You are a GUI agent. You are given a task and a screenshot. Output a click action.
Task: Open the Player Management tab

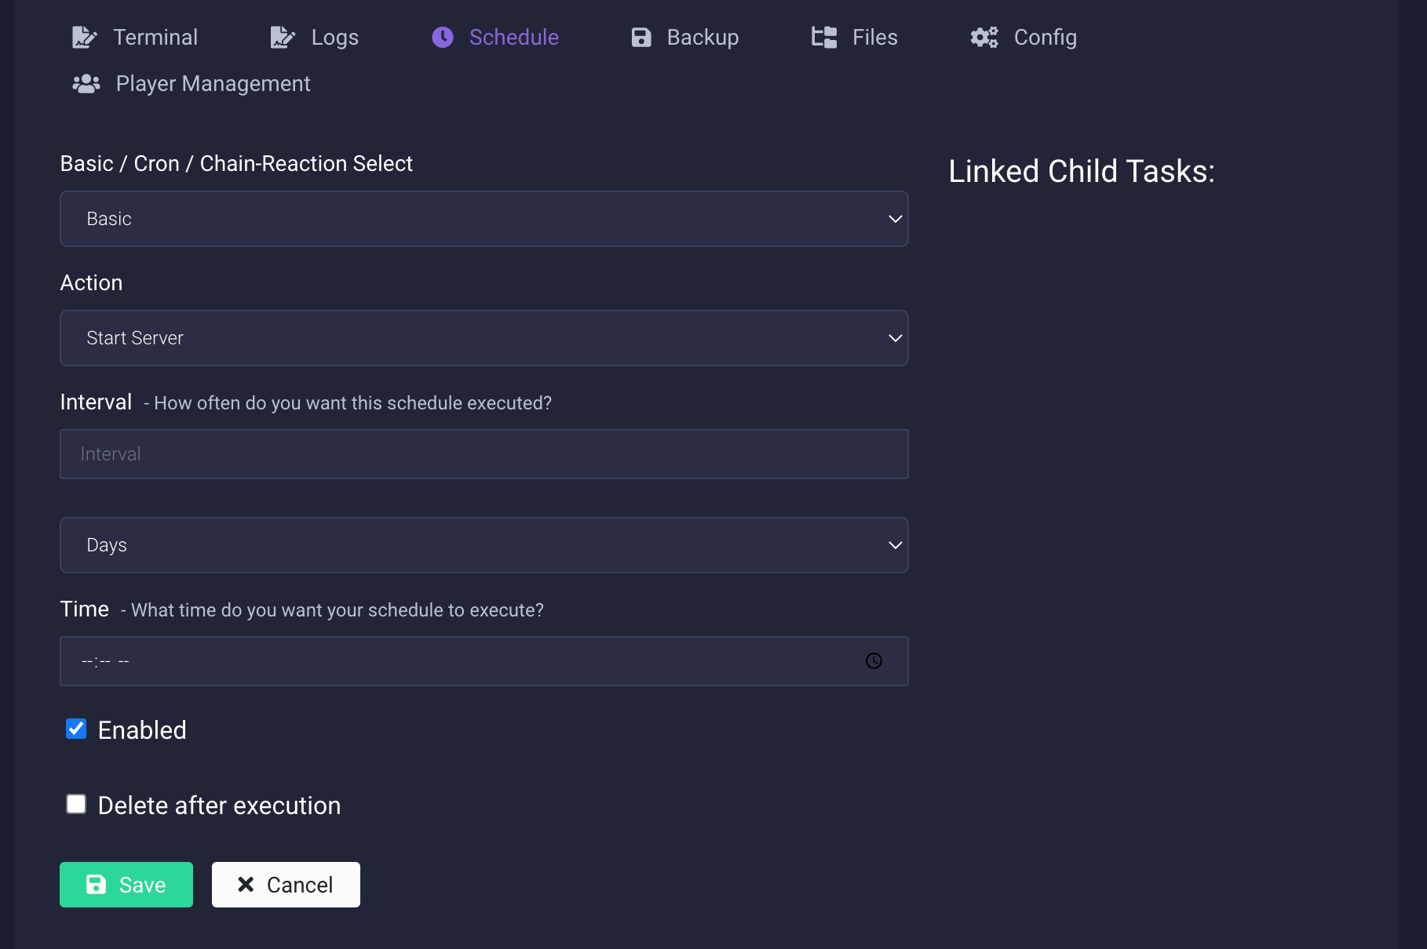click(213, 84)
